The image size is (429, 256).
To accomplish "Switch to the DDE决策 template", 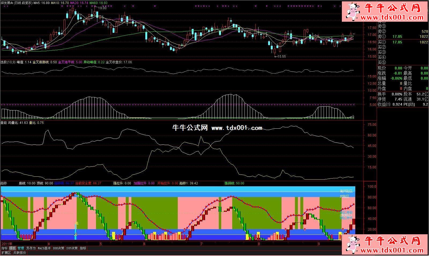I will [x=59, y=248].
